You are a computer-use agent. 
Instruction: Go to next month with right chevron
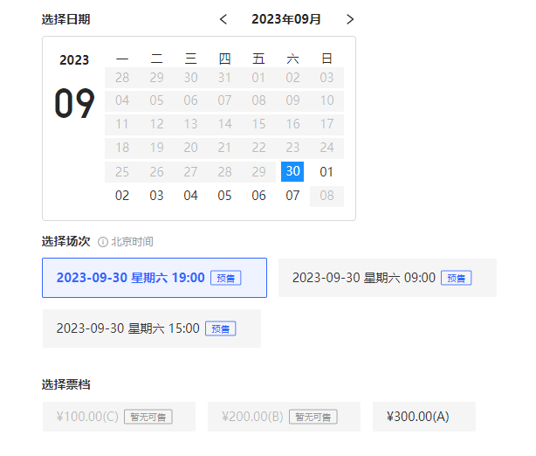click(x=350, y=19)
